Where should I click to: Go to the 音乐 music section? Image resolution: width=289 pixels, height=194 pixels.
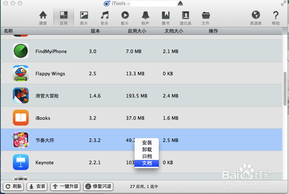104,18
